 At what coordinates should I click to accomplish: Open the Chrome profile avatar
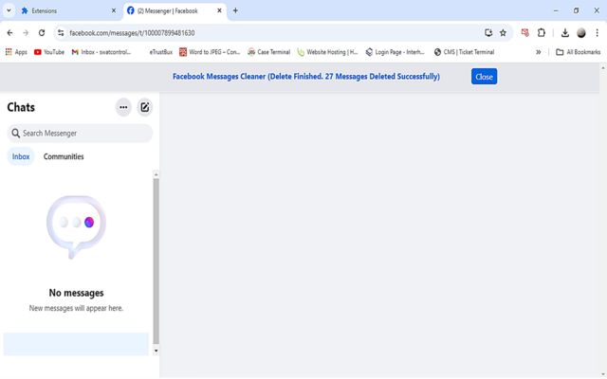click(x=581, y=33)
